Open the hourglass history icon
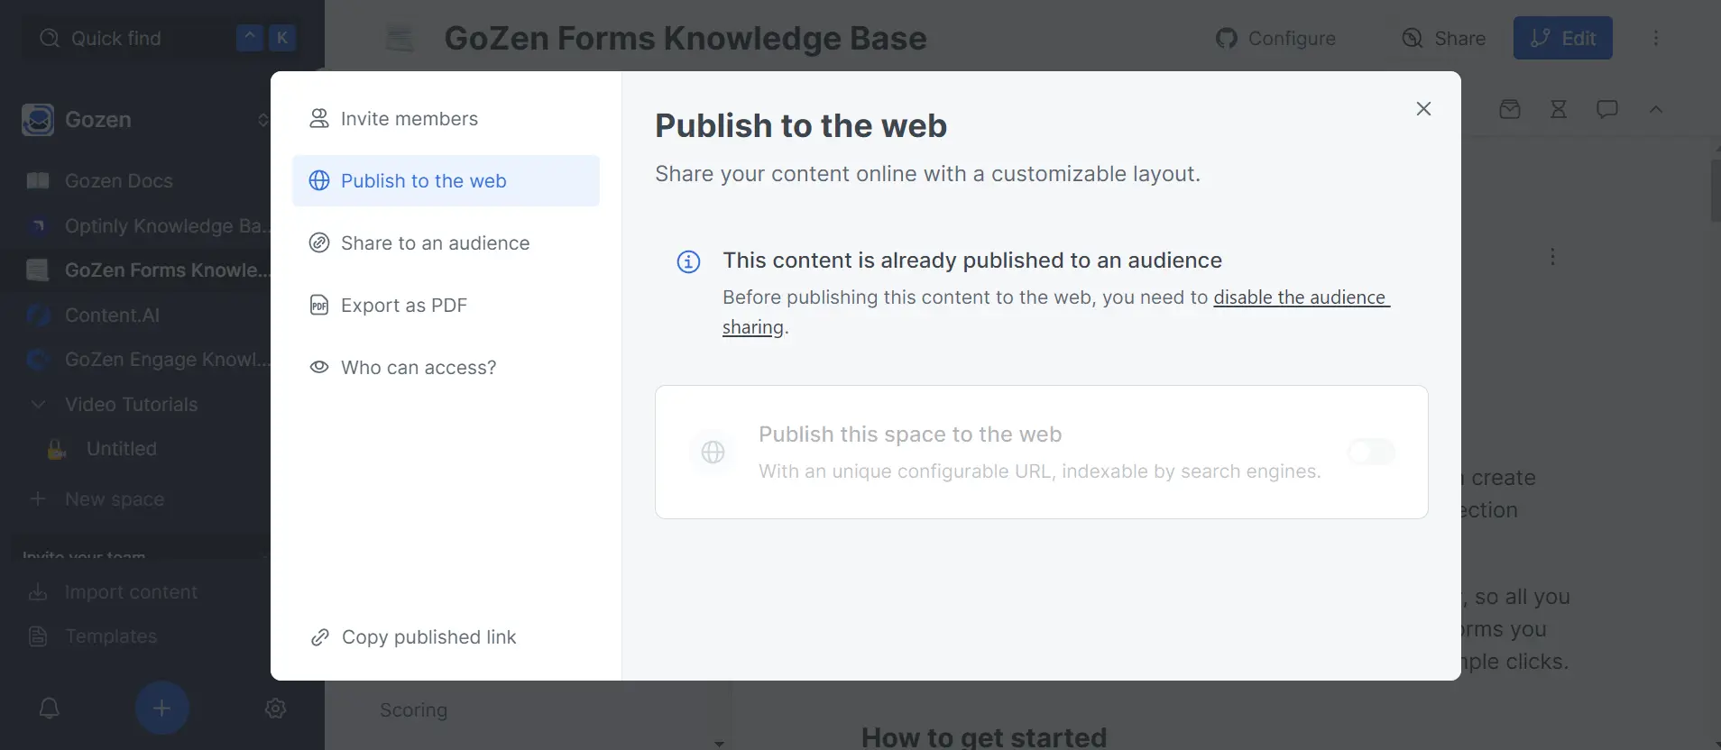1721x750 pixels. point(1558,110)
